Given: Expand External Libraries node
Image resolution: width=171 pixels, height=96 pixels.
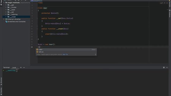Looking at the screenshot, I should 4,19.
